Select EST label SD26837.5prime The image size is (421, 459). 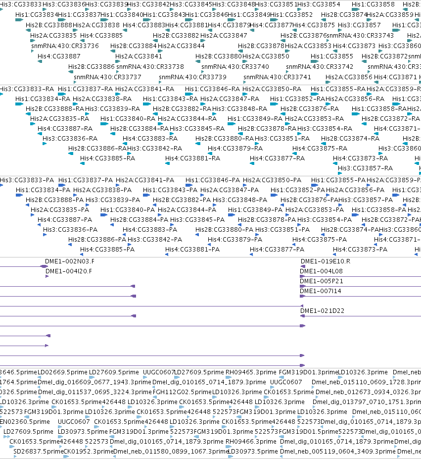(x=39, y=452)
